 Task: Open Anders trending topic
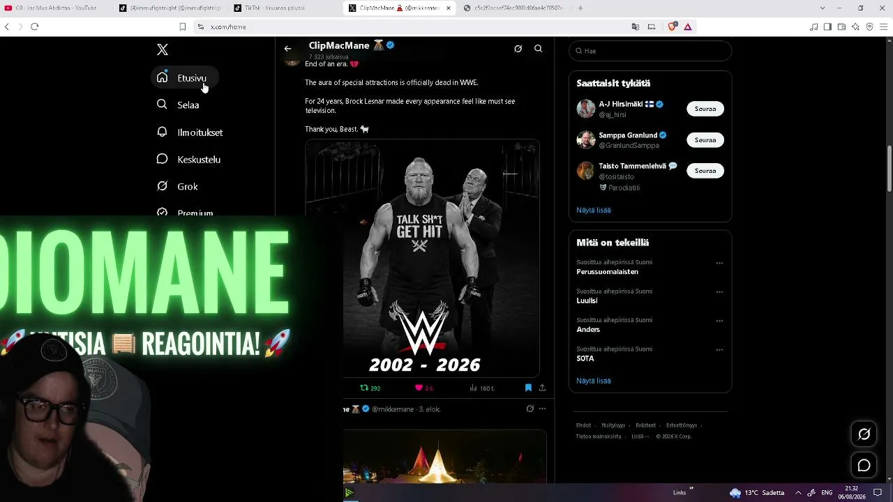[588, 329]
